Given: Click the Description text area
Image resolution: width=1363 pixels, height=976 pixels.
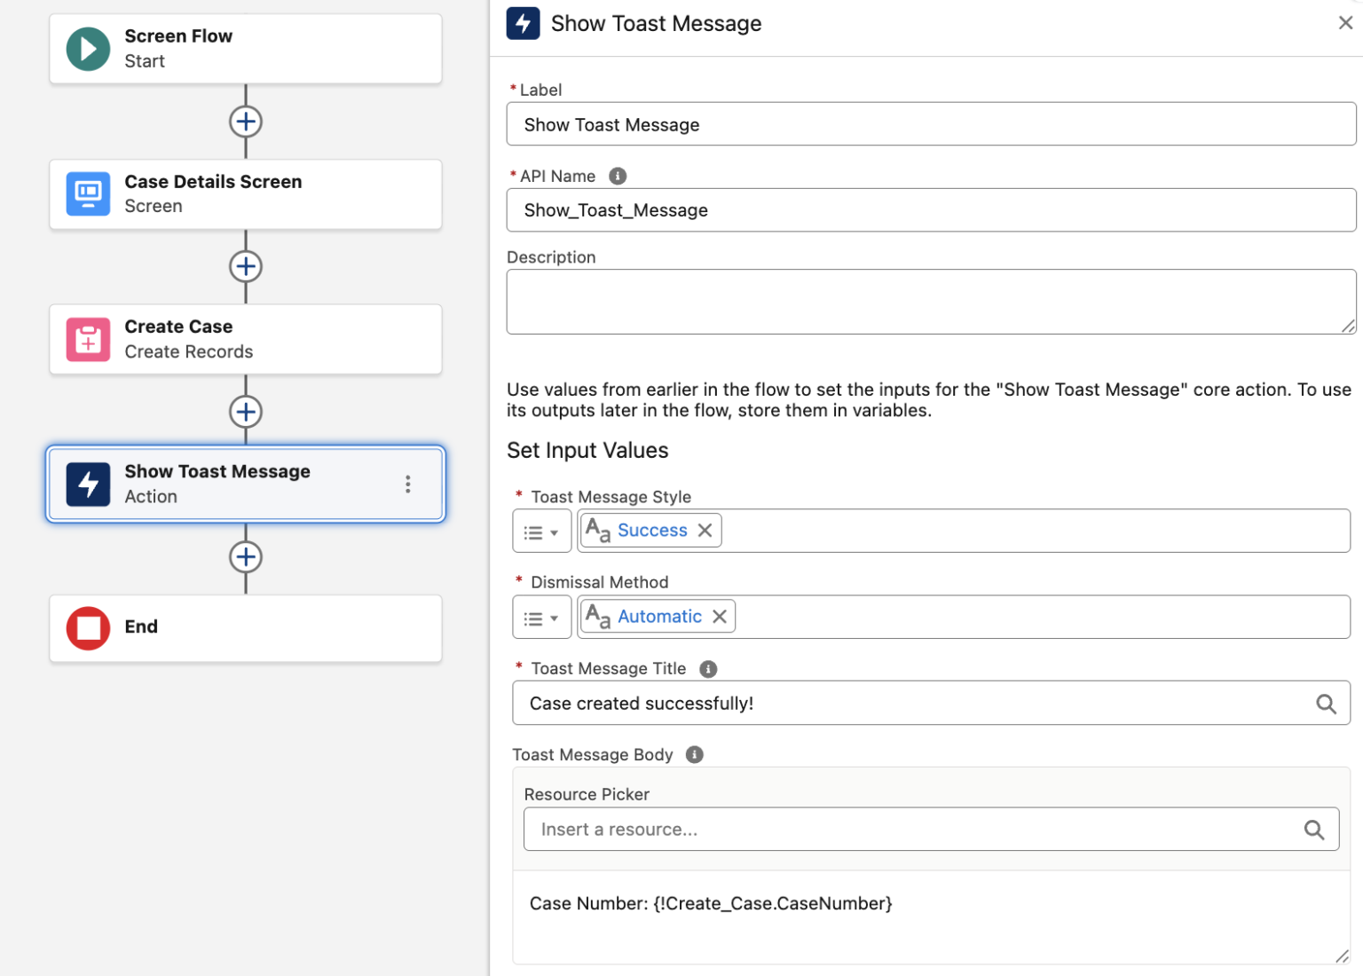Looking at the screenshot, I should [x=931, y=302].
